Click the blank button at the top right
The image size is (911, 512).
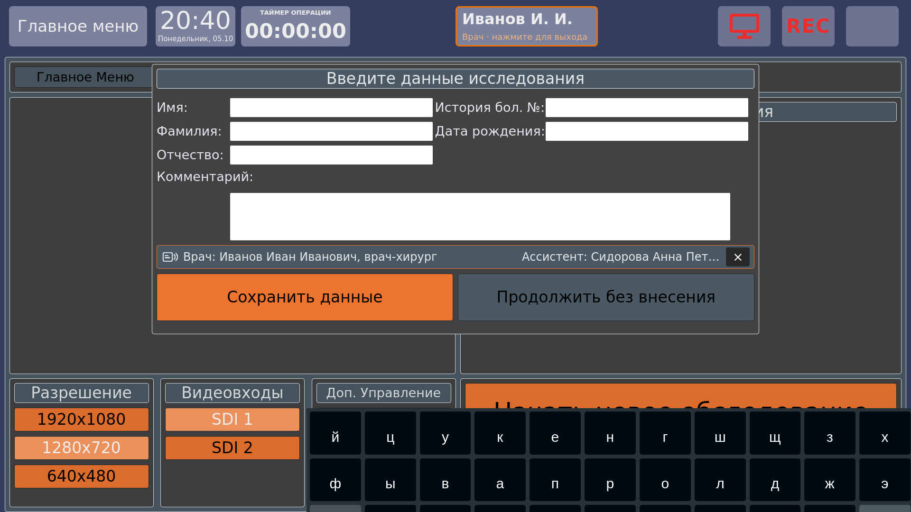click(872, 26)
